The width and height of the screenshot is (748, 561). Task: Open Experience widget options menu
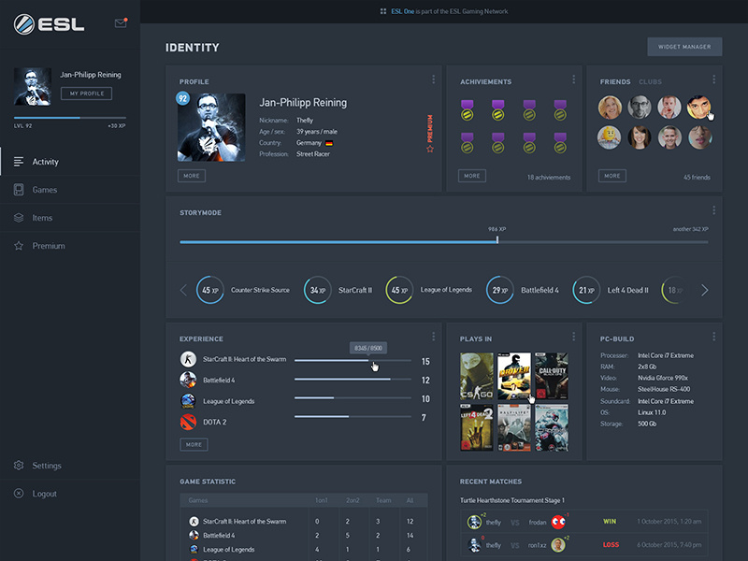[x=433, y=337]
